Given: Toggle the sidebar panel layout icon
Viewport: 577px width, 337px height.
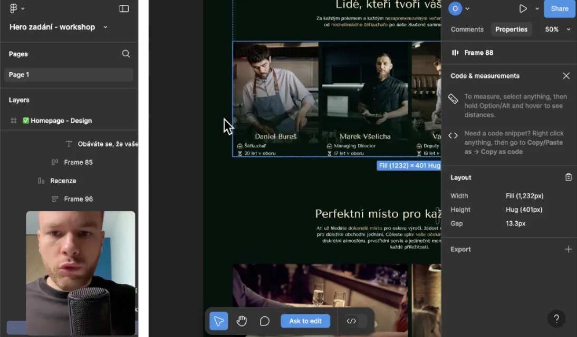Looking at the screenshot, I should pos(124,8).
